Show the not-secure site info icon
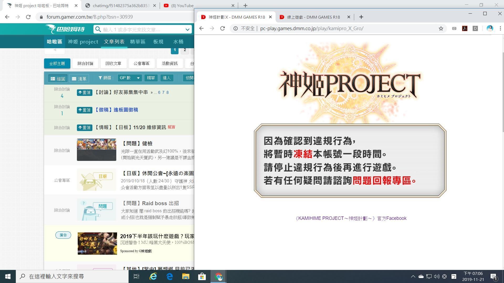 tap(235, 29)
